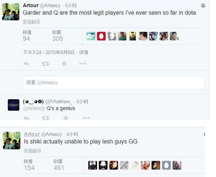Click the 回复 @Arteezy reply input box
Viewport: 216px width, 177px height.
click(113, 82)
